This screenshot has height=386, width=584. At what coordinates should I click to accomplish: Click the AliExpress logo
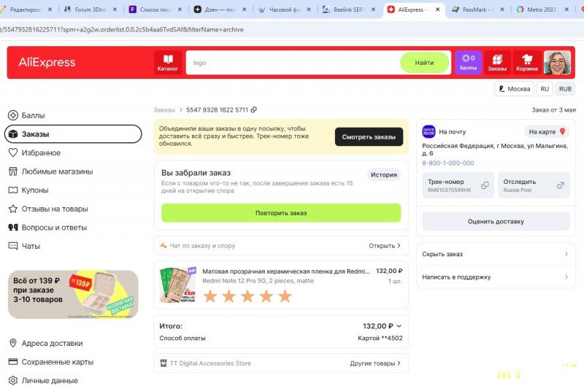tap(47, 62)
